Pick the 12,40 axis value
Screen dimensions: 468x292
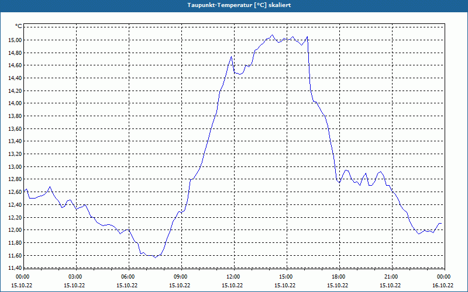16,205
